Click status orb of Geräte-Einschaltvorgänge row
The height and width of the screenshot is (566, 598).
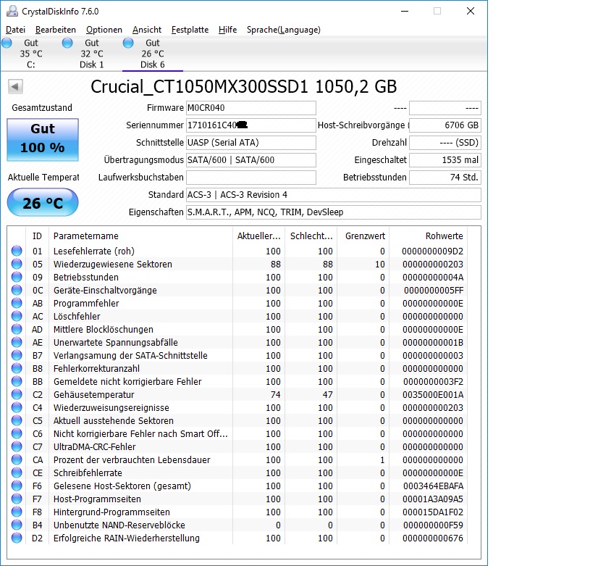point(17,290)
